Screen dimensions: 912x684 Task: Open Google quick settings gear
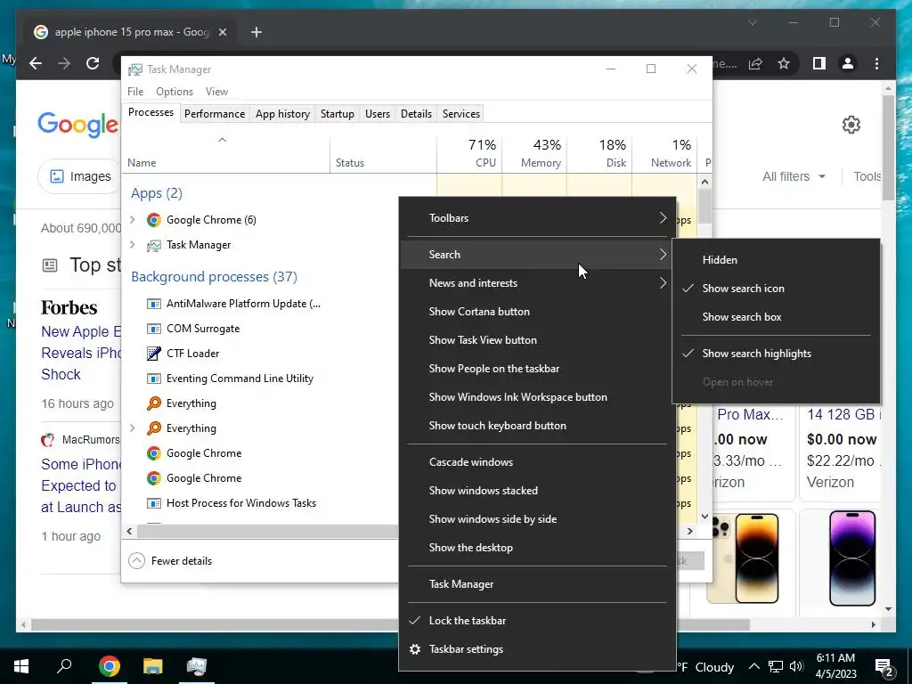[851, 125]
